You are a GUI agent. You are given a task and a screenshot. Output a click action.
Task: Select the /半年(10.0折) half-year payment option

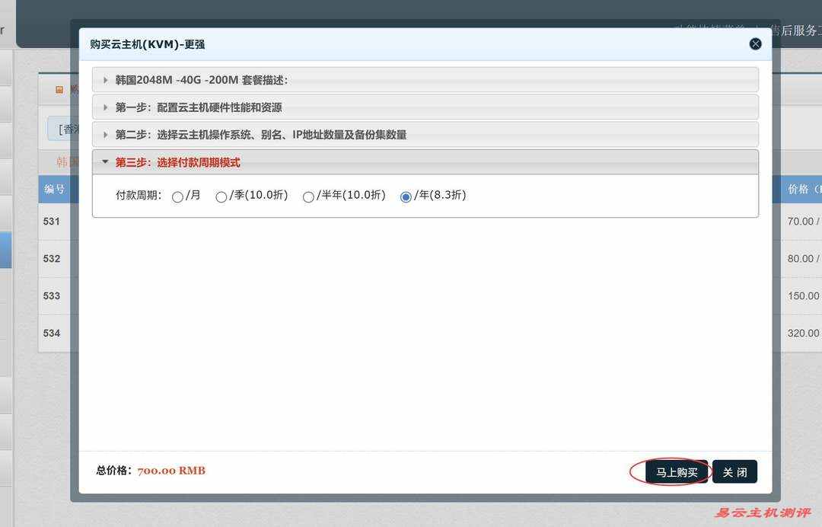point(308,196)
